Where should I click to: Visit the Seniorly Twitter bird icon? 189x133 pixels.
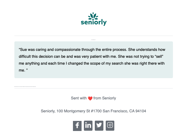(99, 126)
